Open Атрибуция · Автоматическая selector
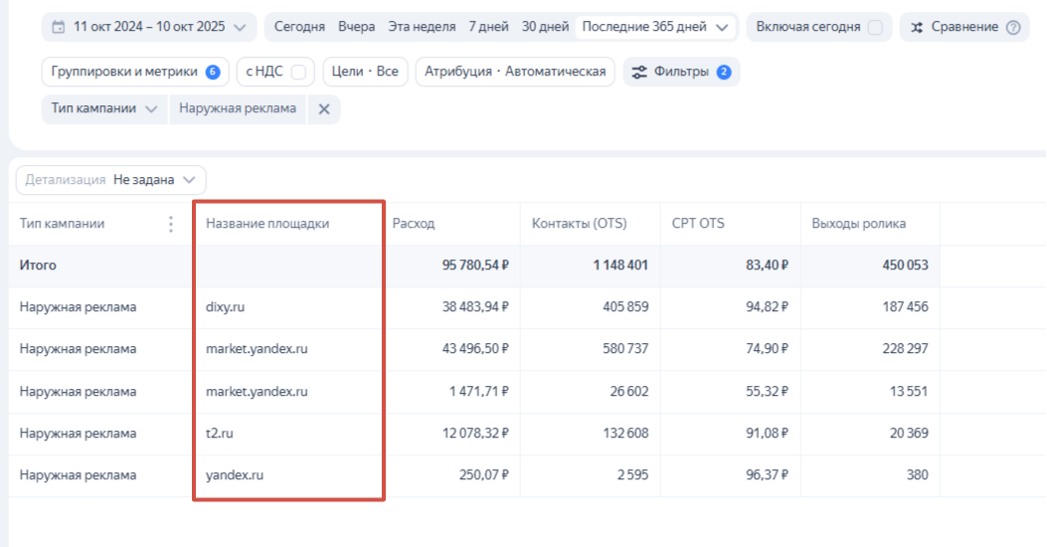The height and width of the screenshot is (547, 1047). (514, 72)
